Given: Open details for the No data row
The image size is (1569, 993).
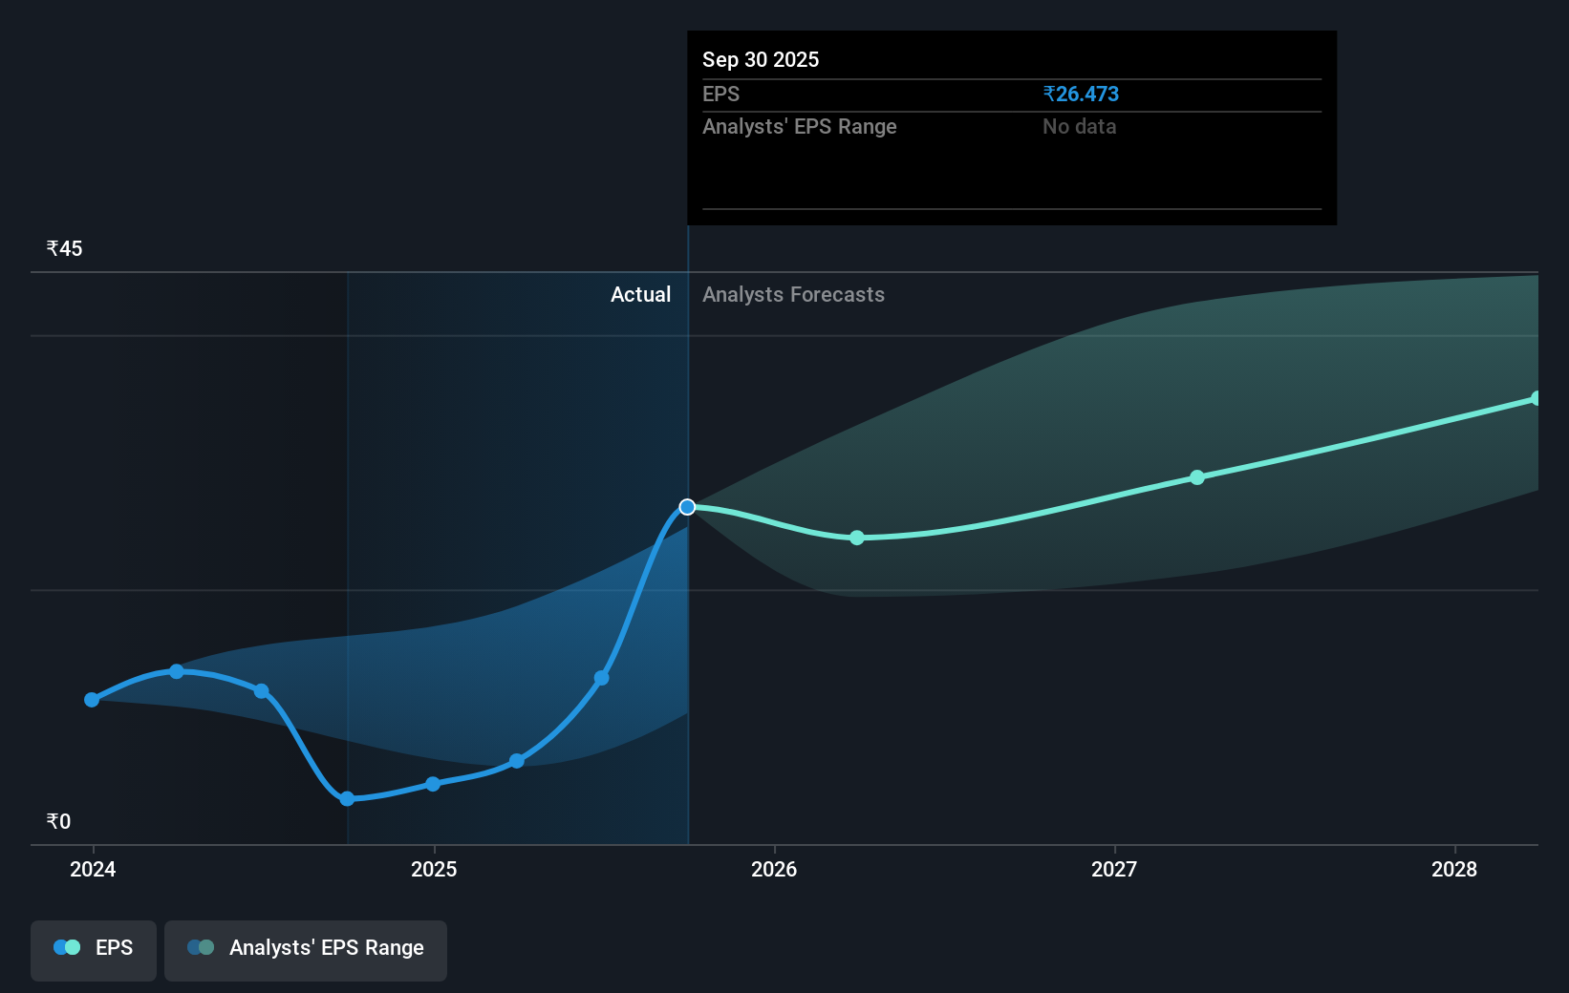Looking at the screenshot, I should click(1079, 126).
